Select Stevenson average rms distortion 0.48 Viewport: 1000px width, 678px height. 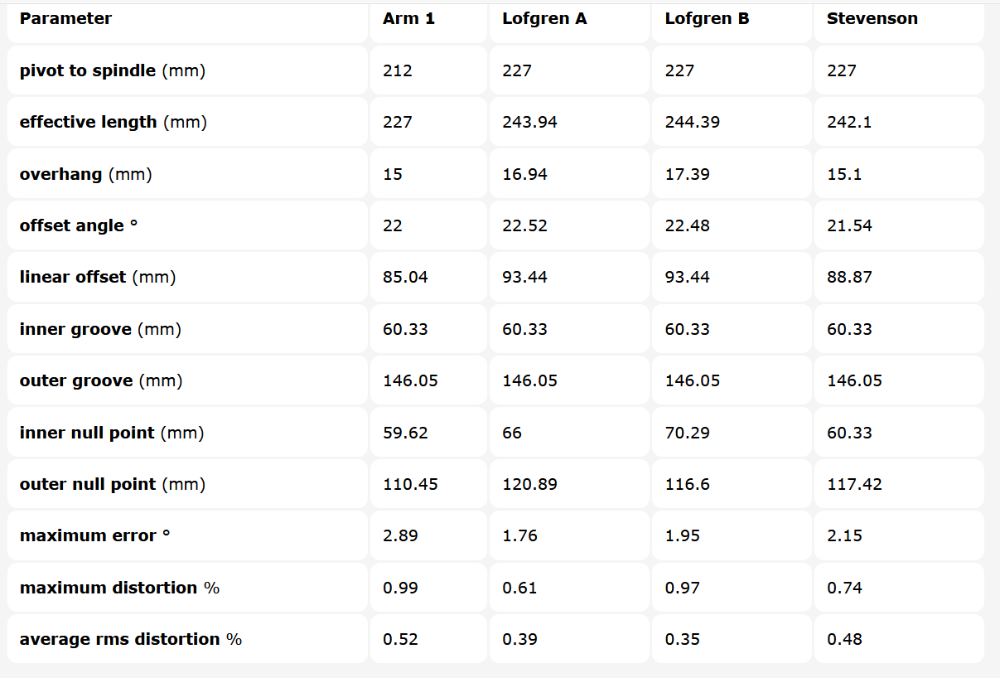[x=844, y=639]
